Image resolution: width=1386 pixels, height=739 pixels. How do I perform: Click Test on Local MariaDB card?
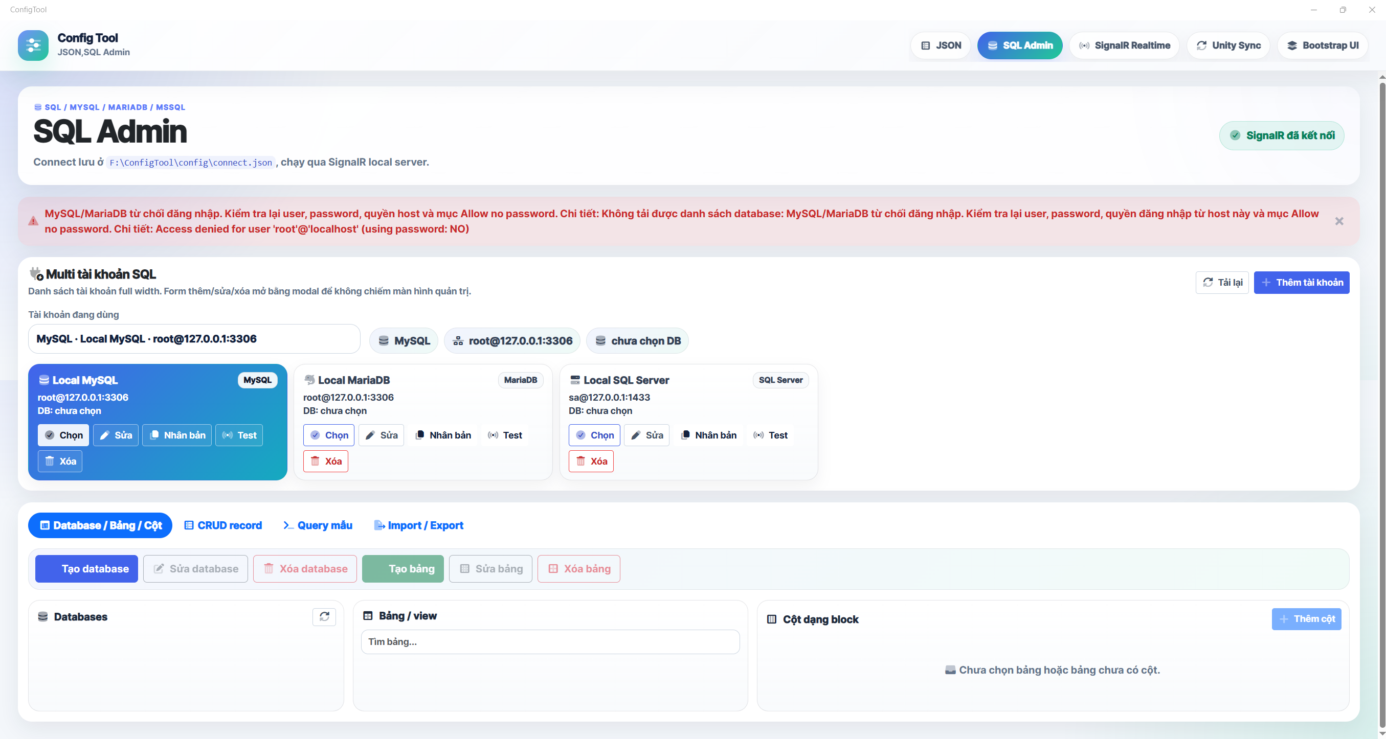click(x=505, y=435)
